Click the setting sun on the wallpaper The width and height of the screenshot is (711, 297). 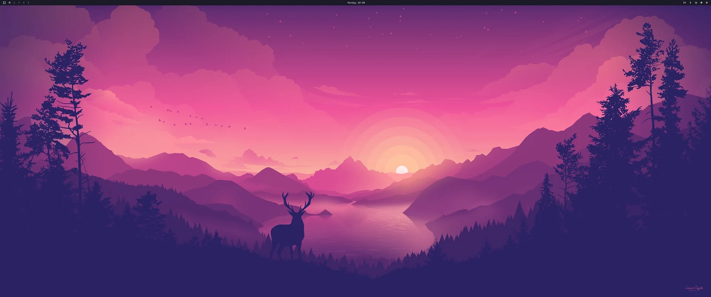pyautogui.click(x=402, y=170)
